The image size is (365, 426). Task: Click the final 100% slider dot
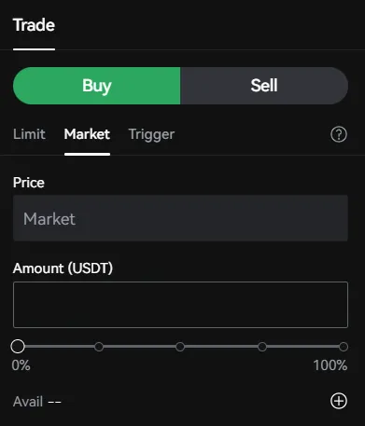pos(344,347)
